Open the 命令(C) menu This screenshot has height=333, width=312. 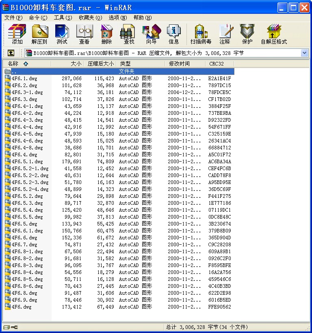pyautogui.click(x=38, y=18)
